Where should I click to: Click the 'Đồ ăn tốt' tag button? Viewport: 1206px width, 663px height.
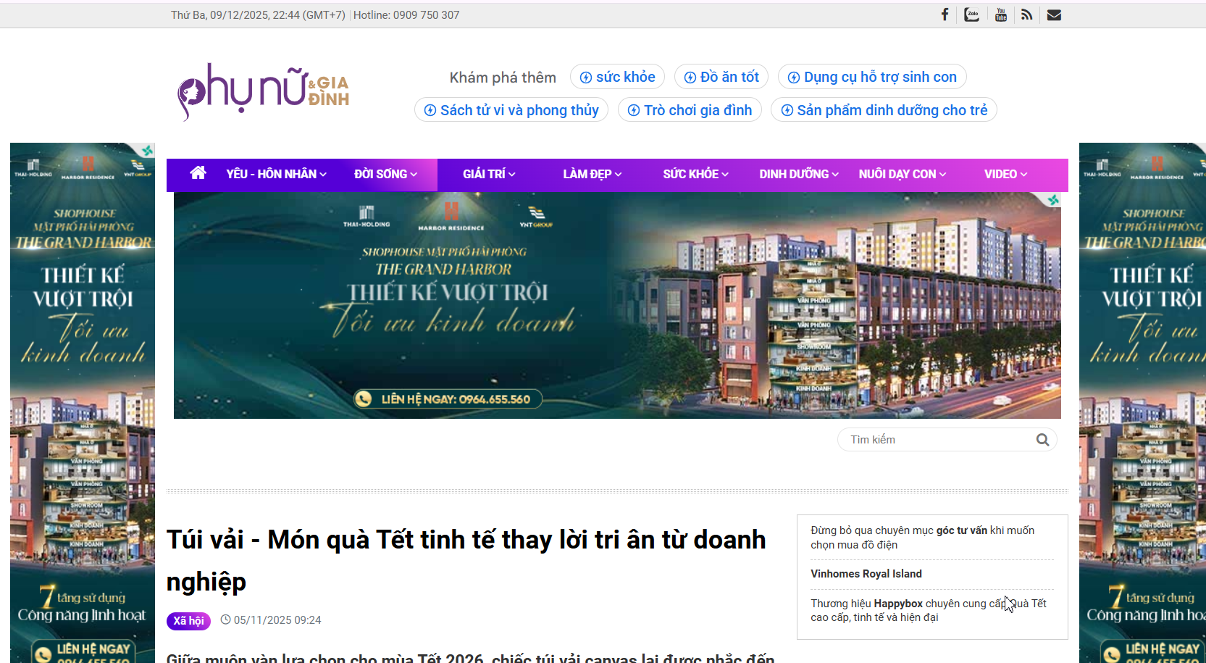(721, 77)
